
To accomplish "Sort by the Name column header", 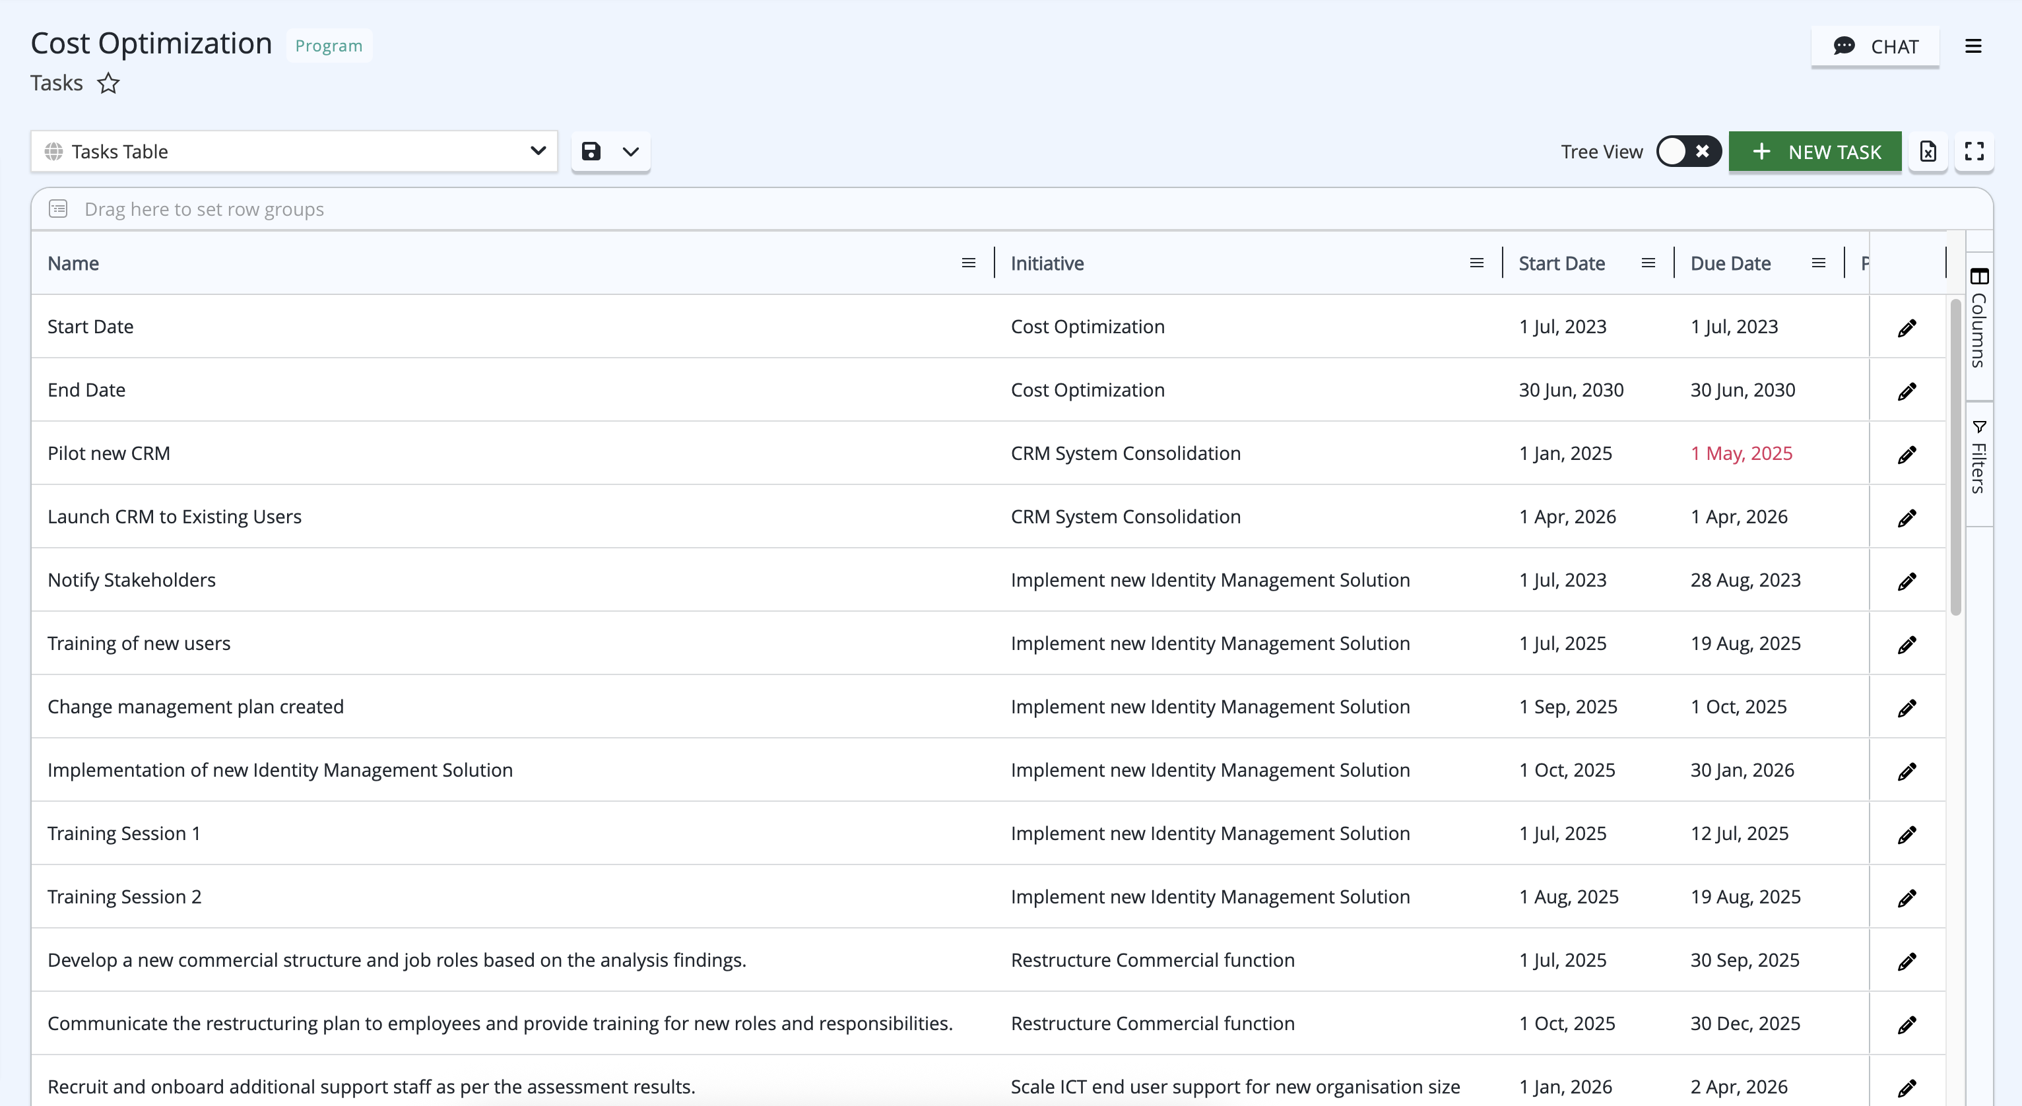I will point(73,263).
